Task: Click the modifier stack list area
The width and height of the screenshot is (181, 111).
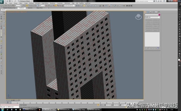Action: (x=152, y=39)
